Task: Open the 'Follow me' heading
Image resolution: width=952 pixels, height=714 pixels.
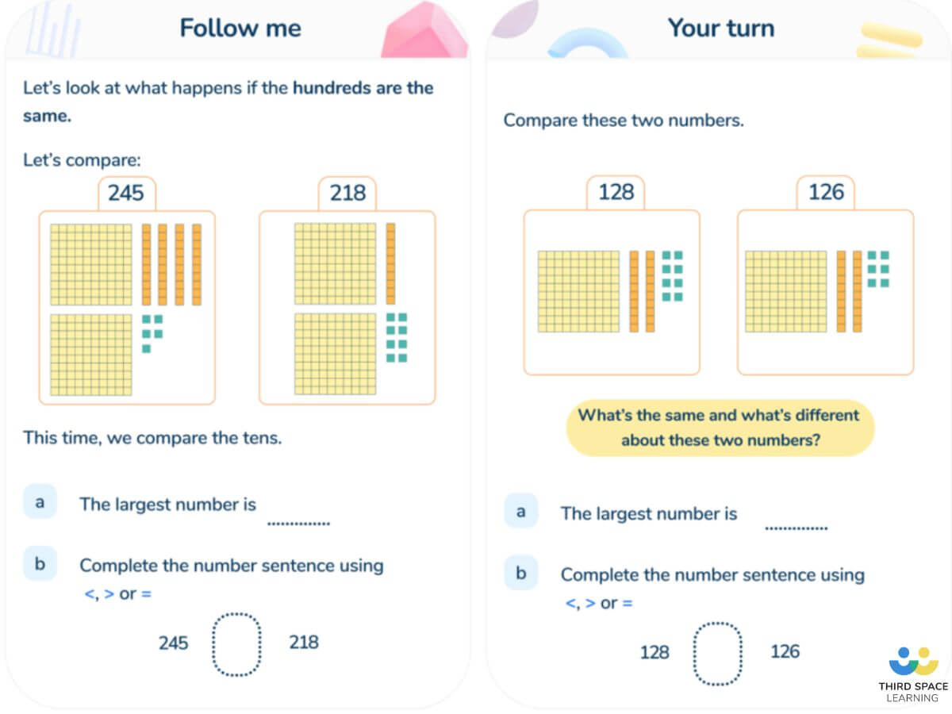Action: (x=240, y=29)
